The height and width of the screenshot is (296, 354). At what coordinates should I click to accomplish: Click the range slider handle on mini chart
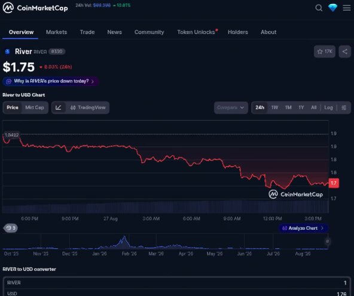click(327, 242)
